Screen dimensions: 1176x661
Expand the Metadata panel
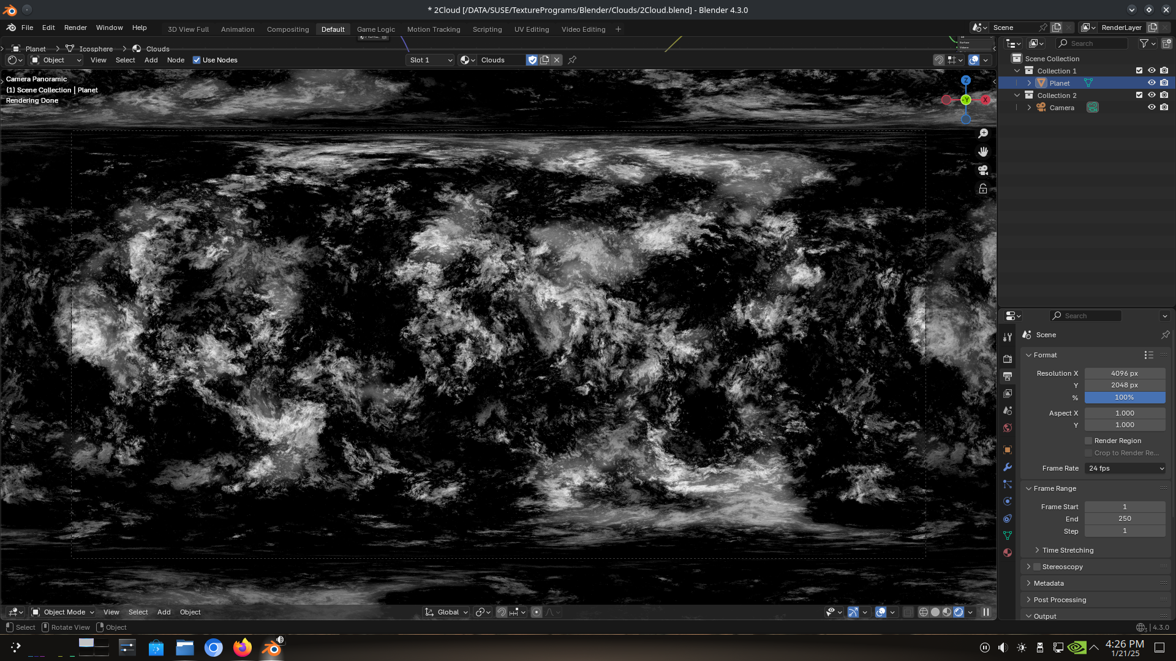point(1048,583)
